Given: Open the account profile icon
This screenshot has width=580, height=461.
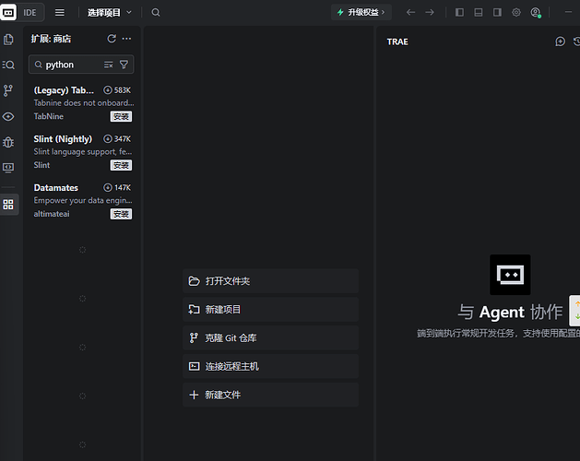Looking at the screenshot, I should click(536, 13).
